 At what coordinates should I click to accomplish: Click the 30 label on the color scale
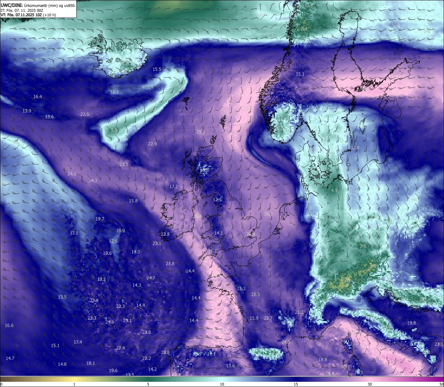[x=370, y=384]
